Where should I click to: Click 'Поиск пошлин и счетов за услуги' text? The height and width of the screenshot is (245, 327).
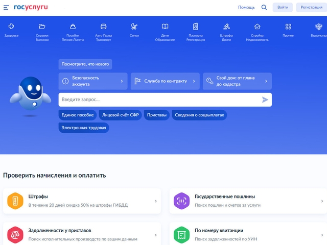point(227,205)
